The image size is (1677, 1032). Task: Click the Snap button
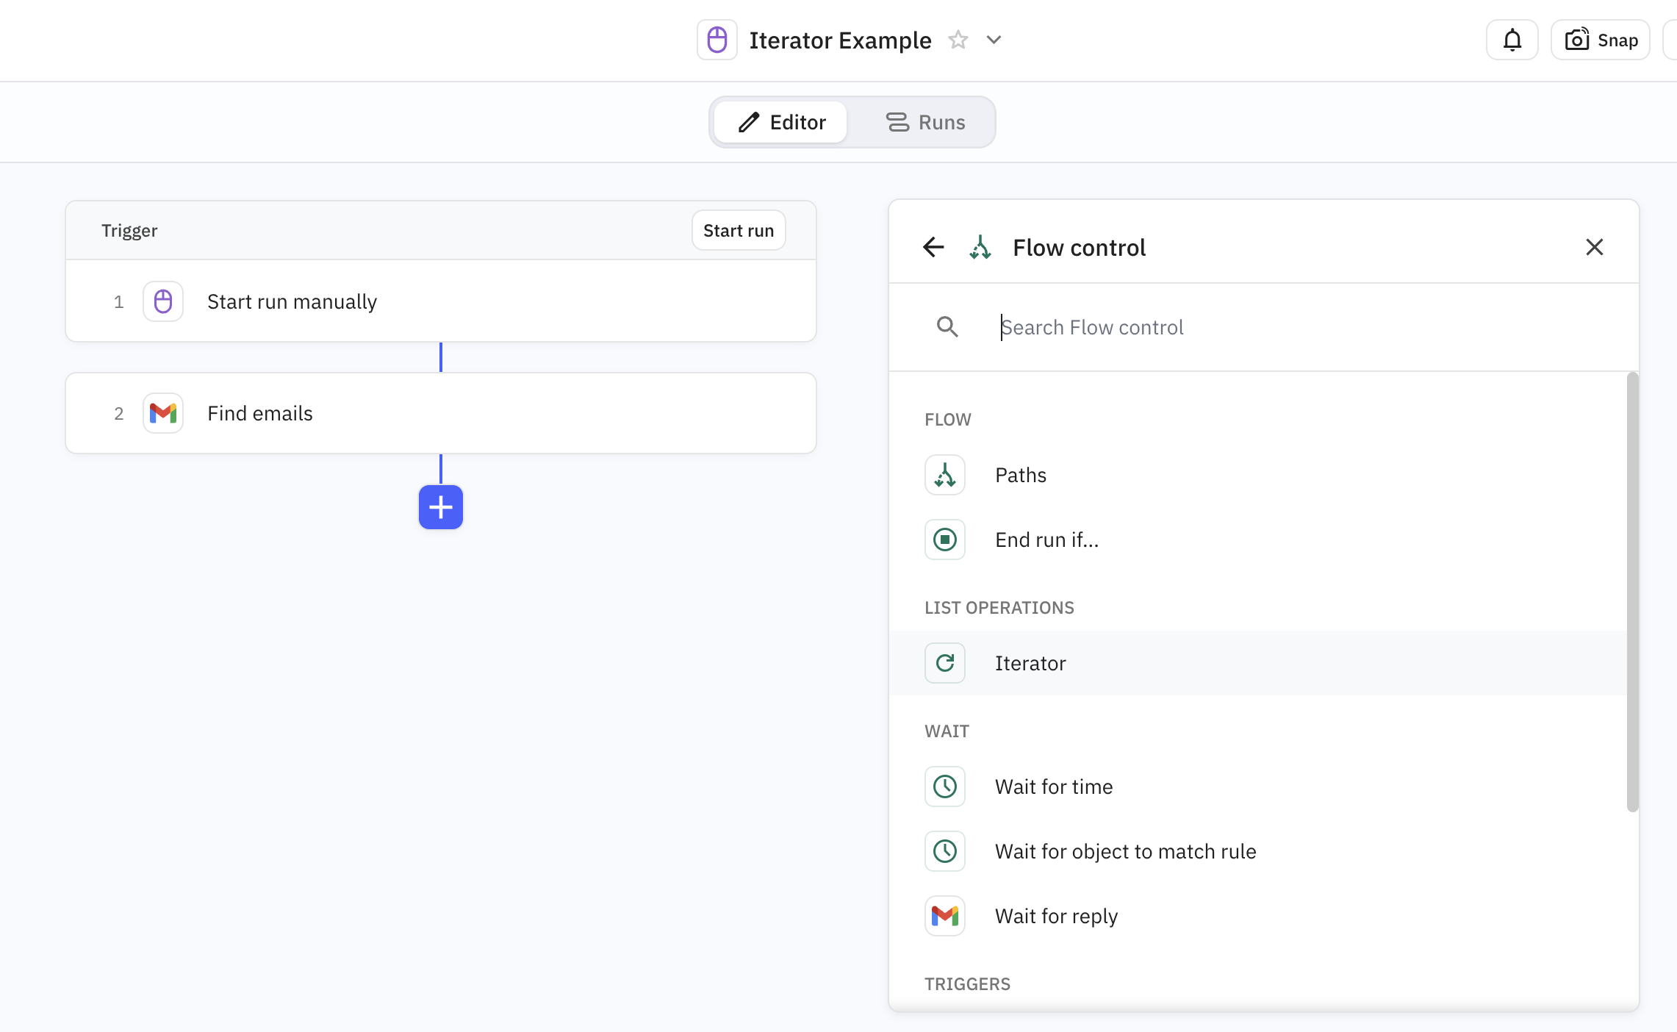(1601, 40)
